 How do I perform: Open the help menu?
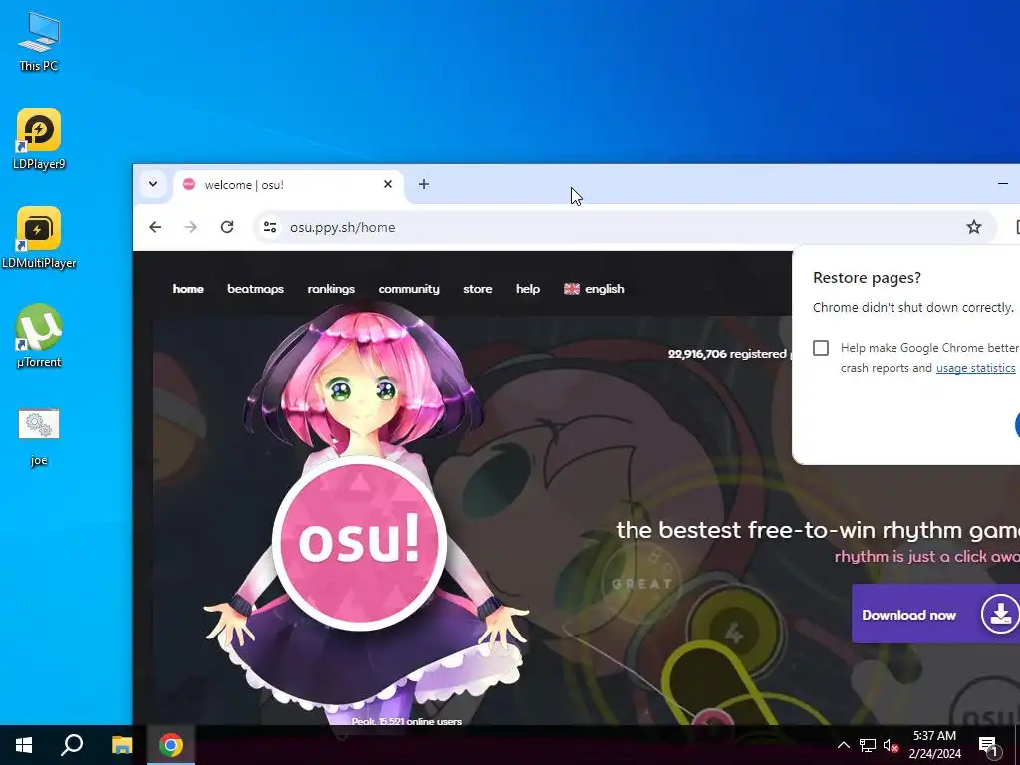point(528,289)
